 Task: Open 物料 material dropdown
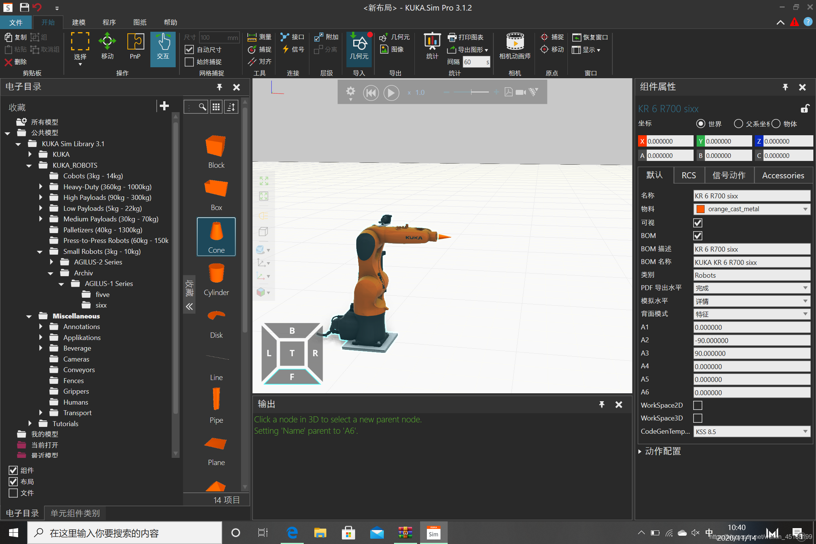click(752, 209)
